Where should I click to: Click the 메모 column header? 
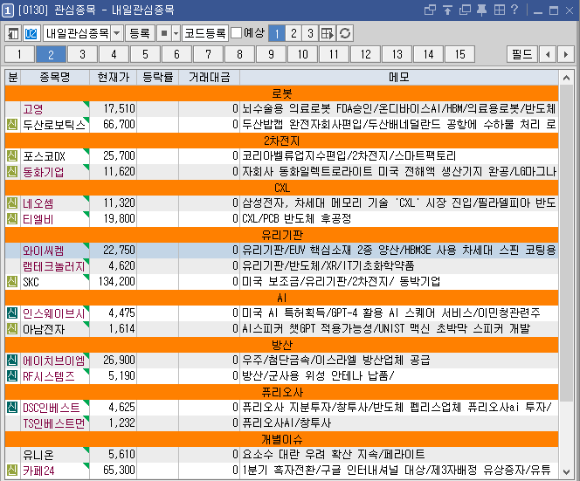[x=399, y=78]
